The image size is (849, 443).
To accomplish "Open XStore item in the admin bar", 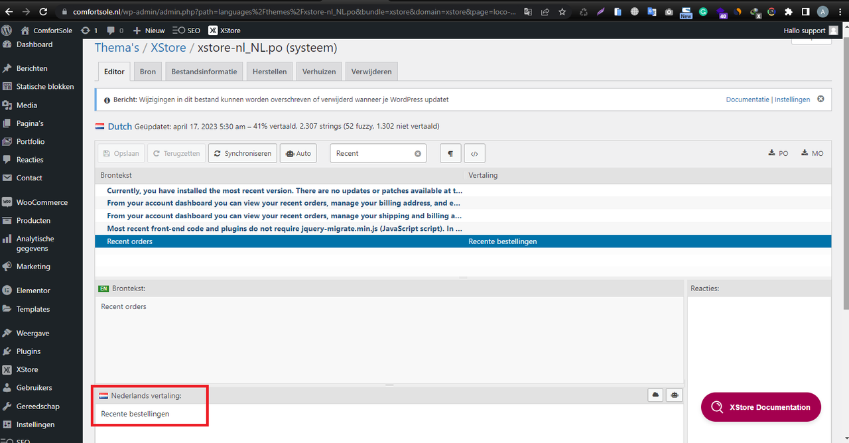I will point(224,31).
